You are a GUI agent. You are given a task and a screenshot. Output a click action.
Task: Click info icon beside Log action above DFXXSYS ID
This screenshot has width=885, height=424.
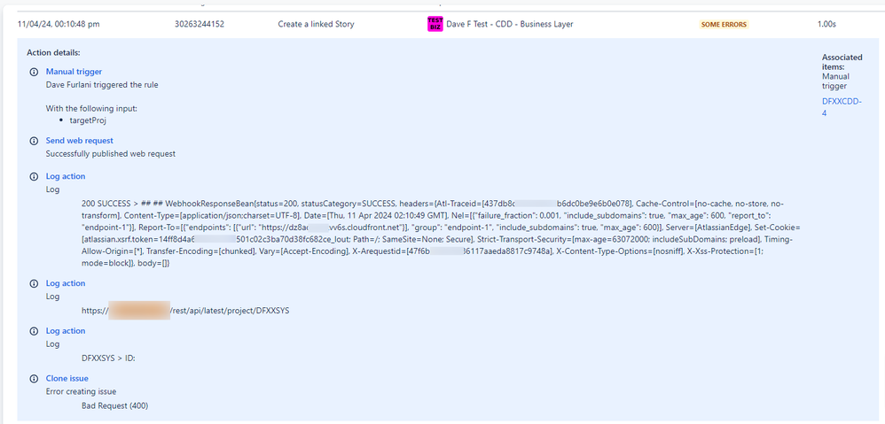click(34, 331)
